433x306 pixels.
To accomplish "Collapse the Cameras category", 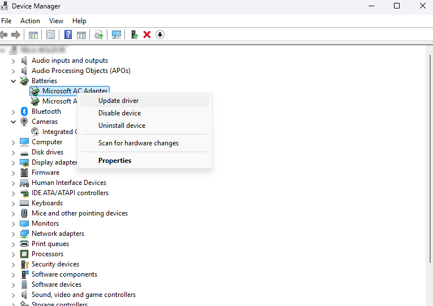I will (13, 122).
